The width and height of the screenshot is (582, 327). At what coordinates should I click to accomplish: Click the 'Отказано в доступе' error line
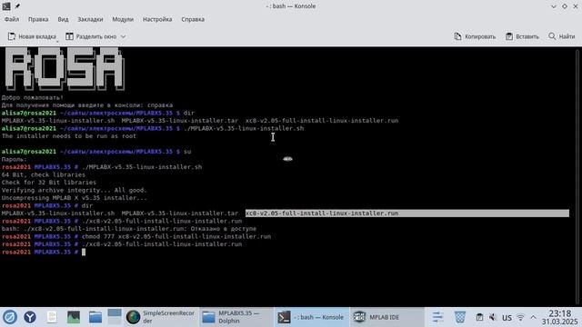coord(129,229)
